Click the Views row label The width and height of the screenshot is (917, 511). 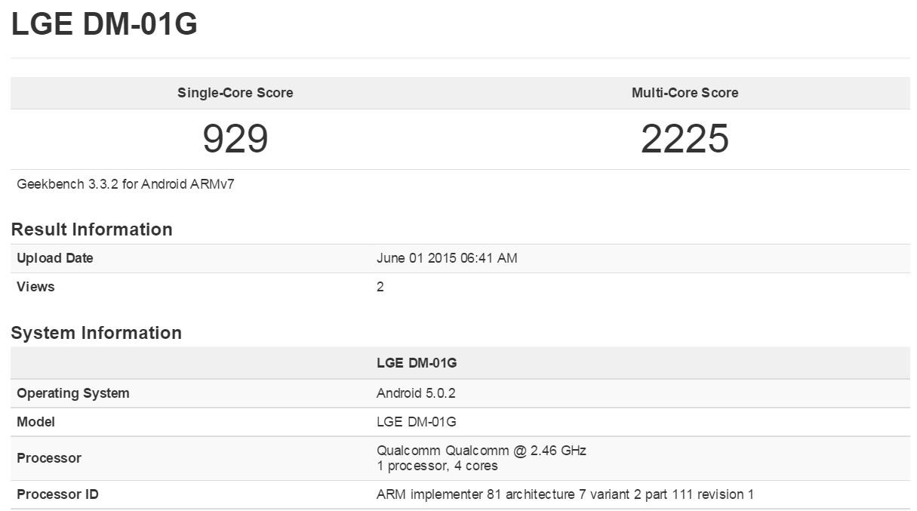35,287
